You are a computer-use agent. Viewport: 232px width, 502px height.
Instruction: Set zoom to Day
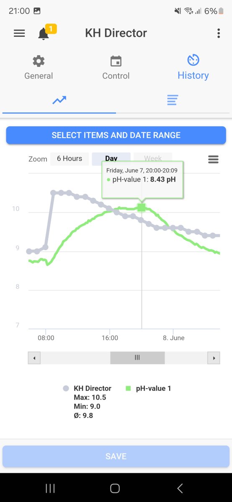tap(111, 159)
